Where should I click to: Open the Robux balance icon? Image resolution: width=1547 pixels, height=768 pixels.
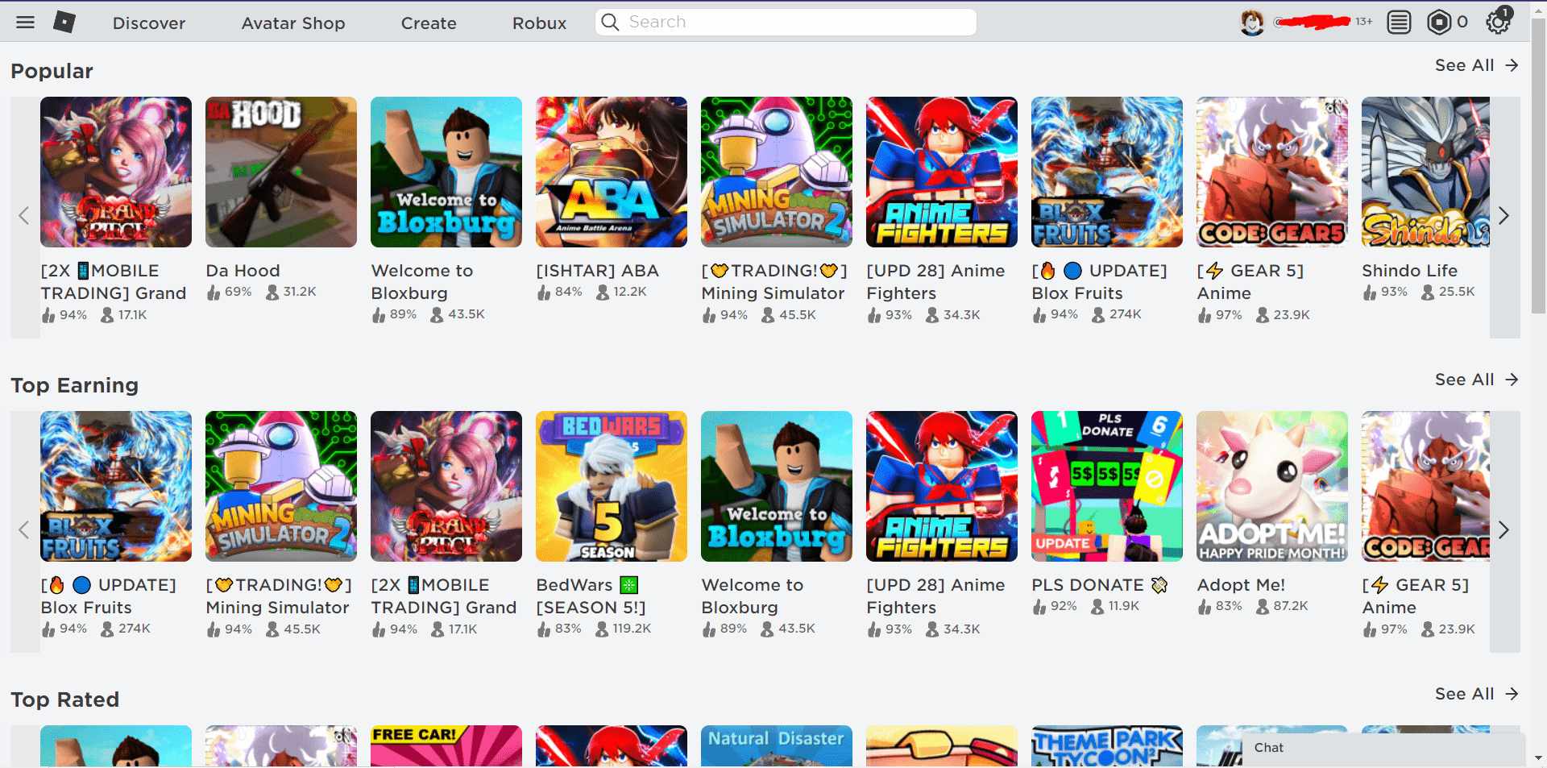(x=1441, y=22)
